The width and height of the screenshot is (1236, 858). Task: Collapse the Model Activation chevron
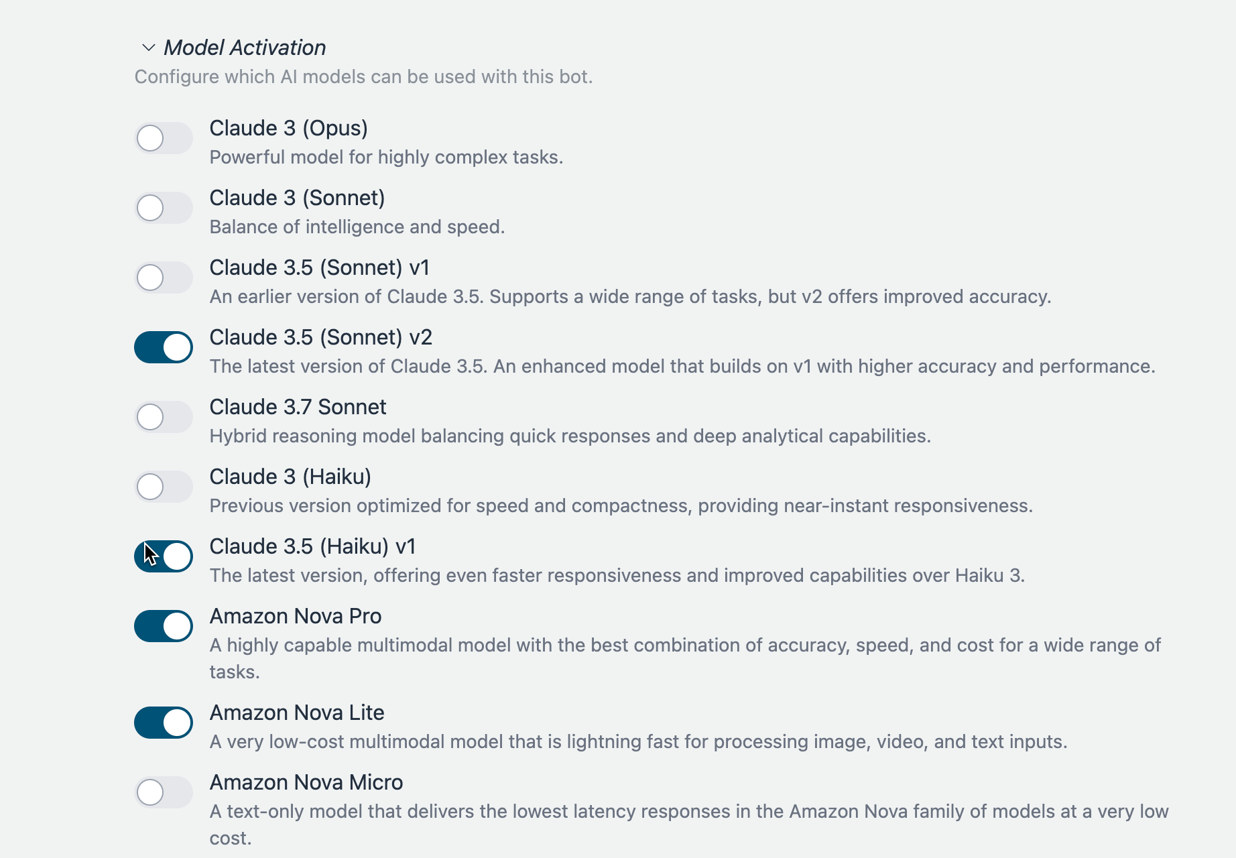click(149, 48)
